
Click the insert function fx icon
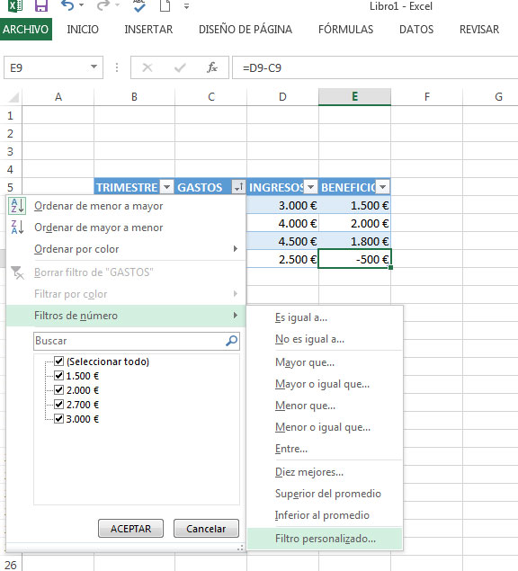(x=212, y=67)
